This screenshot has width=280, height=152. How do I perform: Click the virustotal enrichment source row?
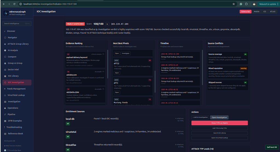point(124,134)
